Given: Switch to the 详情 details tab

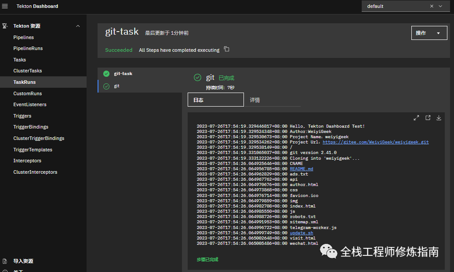Looking at the screenshot, I should (272, 100).
